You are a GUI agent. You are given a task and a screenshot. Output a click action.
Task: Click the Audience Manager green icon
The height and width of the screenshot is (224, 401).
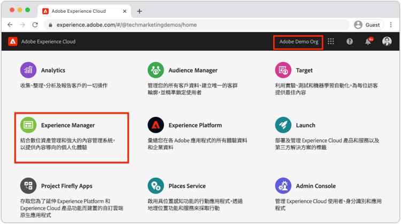[x=156, y=70]
